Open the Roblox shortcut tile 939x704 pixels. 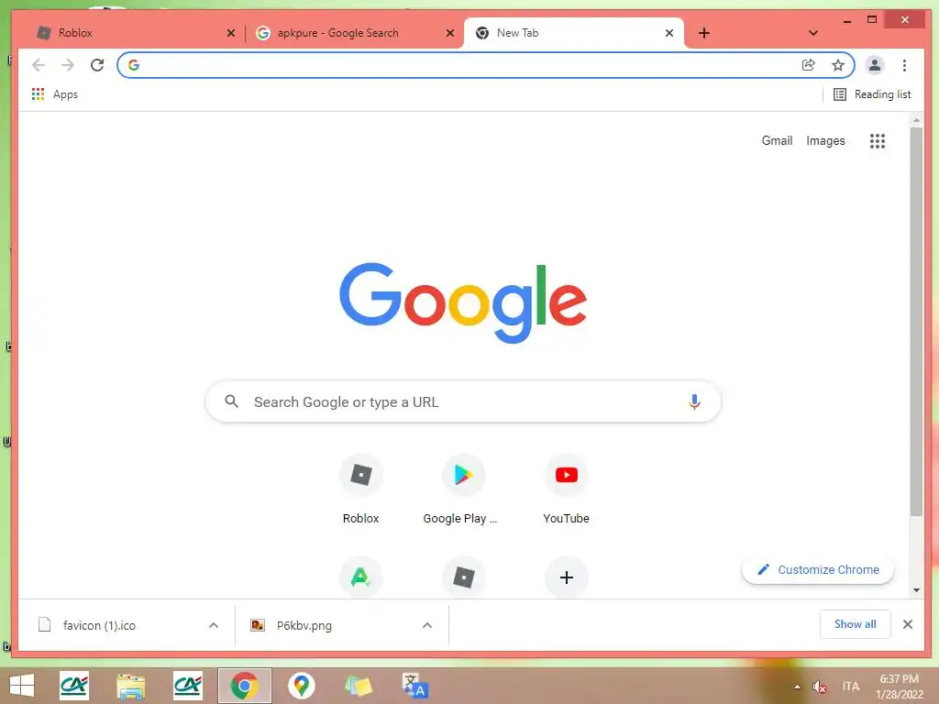click(360, 489)
